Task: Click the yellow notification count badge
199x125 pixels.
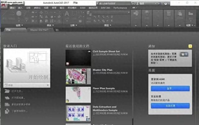Action: (190, 46)
